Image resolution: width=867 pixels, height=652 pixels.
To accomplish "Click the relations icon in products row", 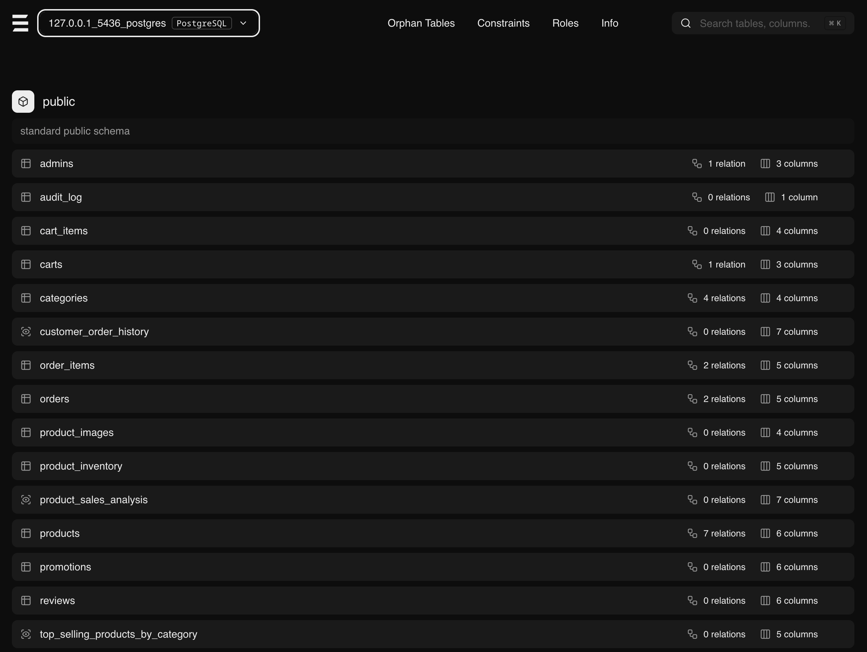I will 692,533.
